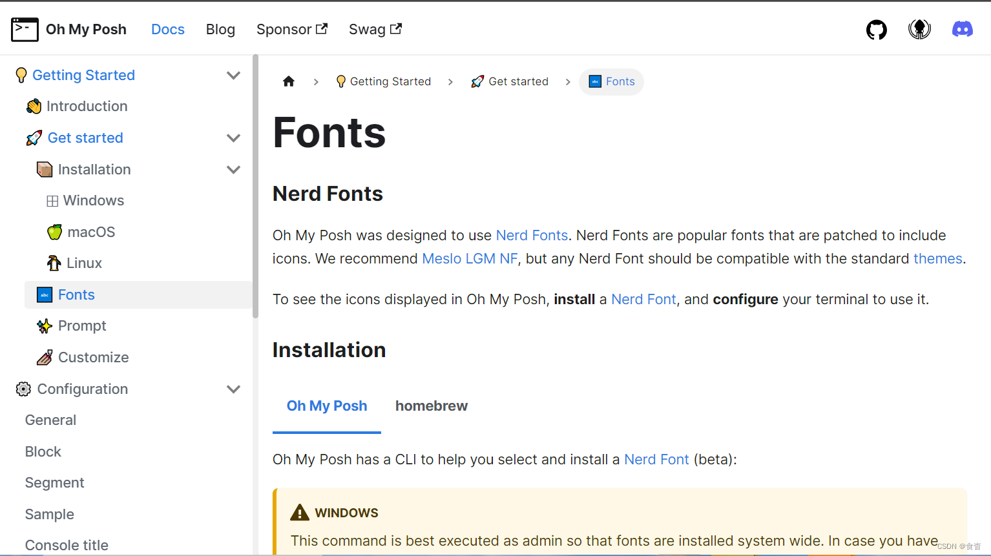Click the lightbulb icon beside Getting Started sidebar
The width and height of the screenshot is (991, 556).
(x=21, y=76)
